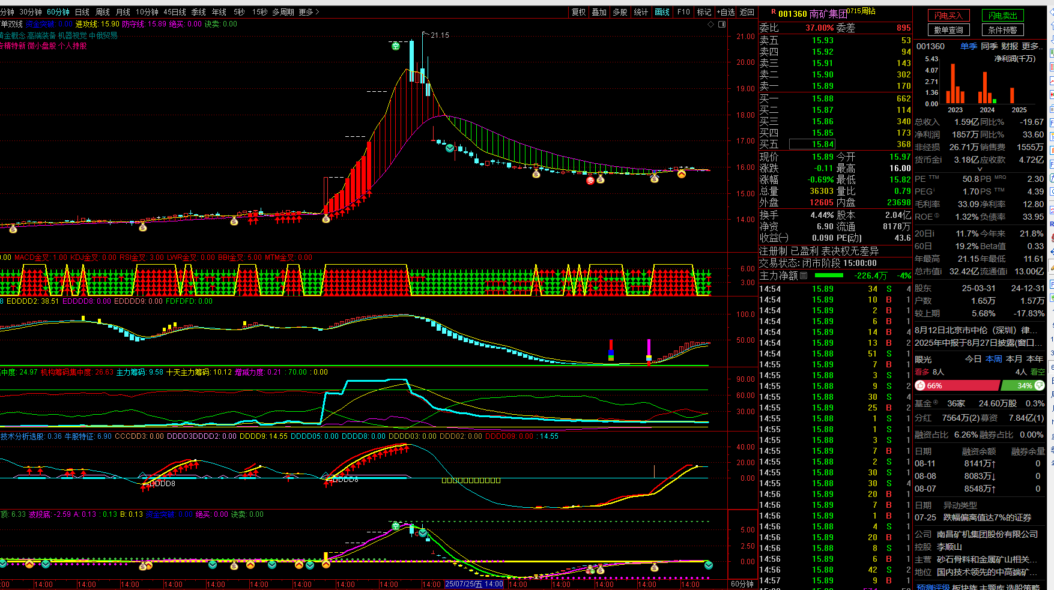The width and height of the screenshot is (1054, 590).
Task: Click the 0715周钻 tag beside the stock name
Action: (861, 11)
